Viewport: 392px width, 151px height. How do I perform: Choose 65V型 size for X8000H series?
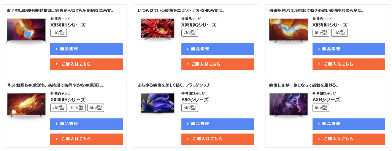pyautogui.click(x=77, y=108)
